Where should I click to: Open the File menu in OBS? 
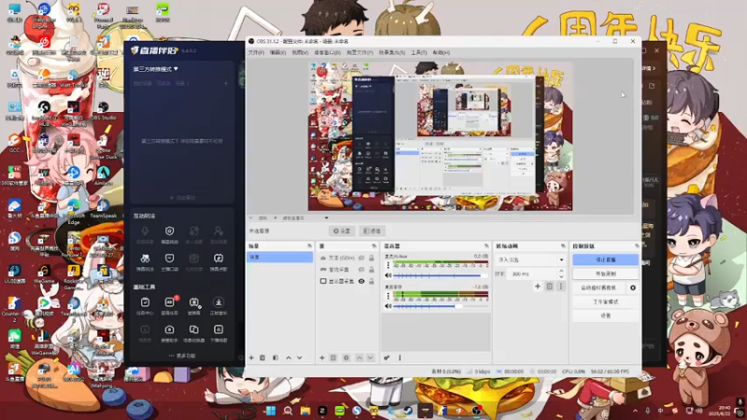[256, 53]
